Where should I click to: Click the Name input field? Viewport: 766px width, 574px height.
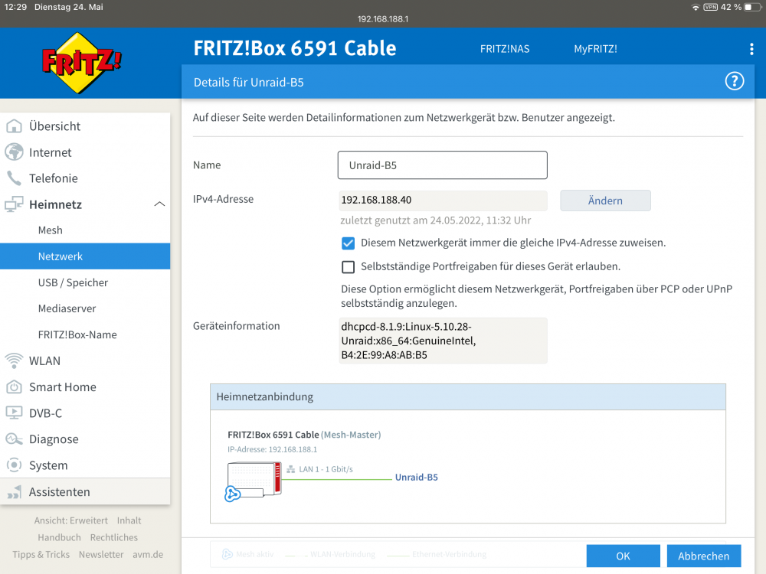(x=442, y=165)
